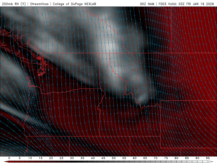This screenshot has width=217, height=163.
Task: Click the 'Streamlines' label in header
Action: coord(39,4)
